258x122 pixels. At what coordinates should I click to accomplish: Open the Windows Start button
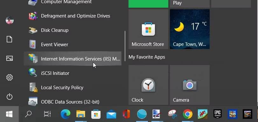coord(9,114)
